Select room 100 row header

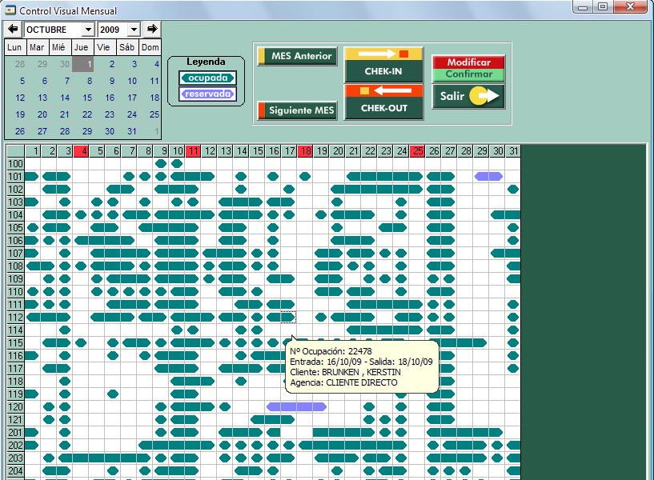pos(15,164)
